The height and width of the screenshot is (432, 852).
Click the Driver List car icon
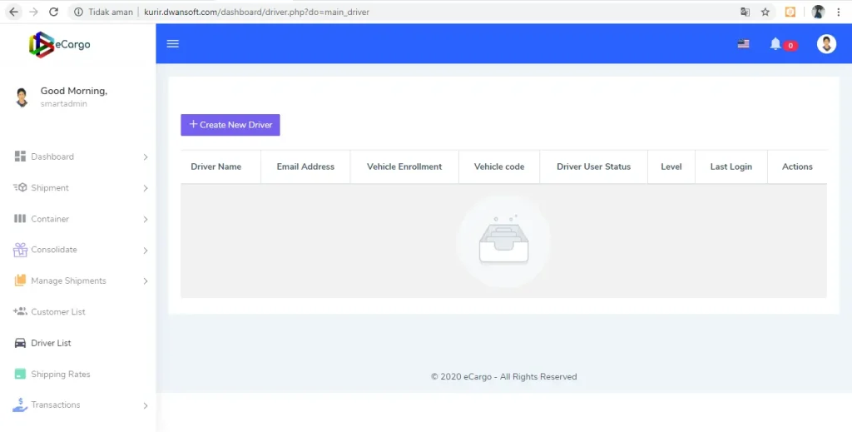tap(20, 343)
